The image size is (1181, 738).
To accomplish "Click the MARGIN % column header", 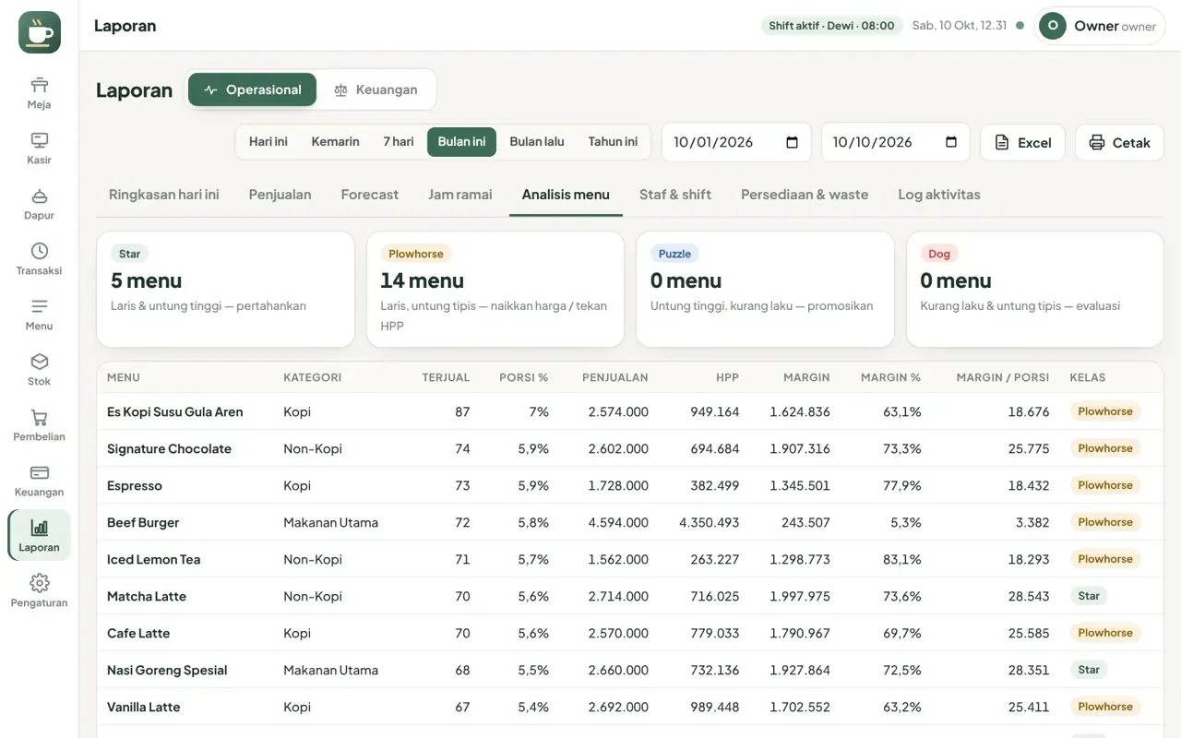I will (x=890, y=377).
